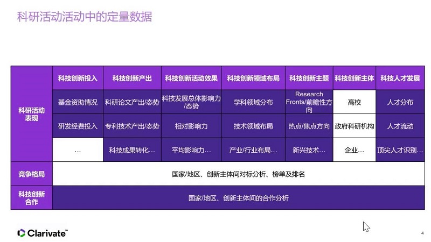Click the 专利技术产出/态势 cell
The height and width of the screenshot is (242, 431).
[x=132, y=126]
